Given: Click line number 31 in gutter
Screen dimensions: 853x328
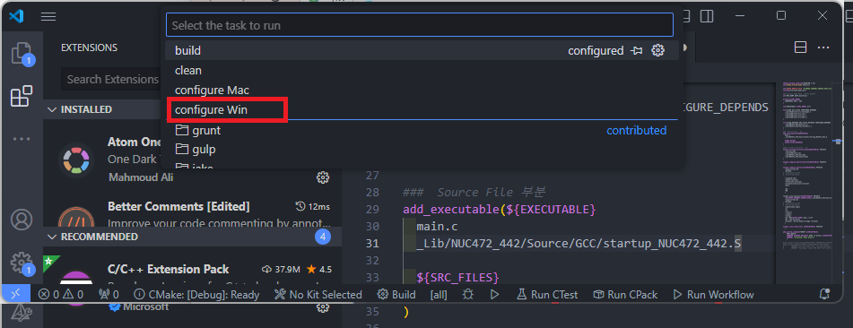Looking at the screenshot, I should pos(372,244).
